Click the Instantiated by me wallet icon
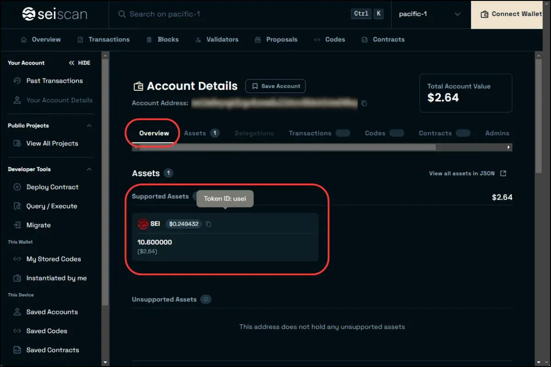 (17, 278)
